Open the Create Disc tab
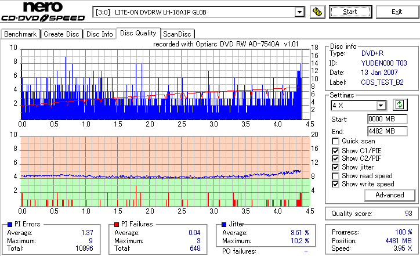420x256 pixels. pyautogui.click(x=61, y=34)
